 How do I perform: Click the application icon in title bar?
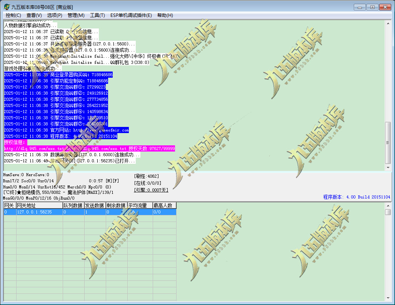tap(7, 7)
